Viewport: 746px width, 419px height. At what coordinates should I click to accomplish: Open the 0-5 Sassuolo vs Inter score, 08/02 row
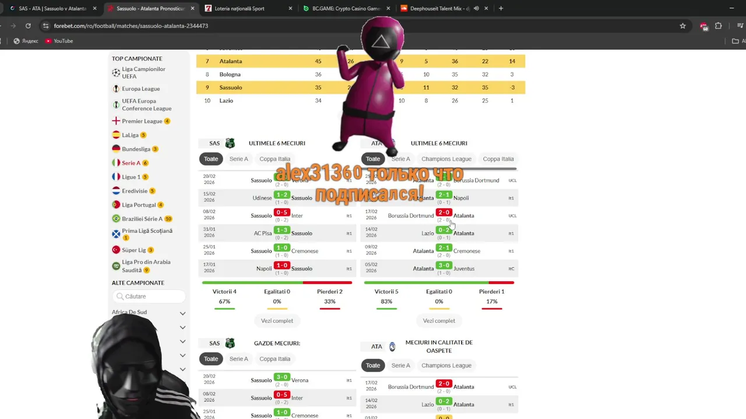tap(282, 212)
